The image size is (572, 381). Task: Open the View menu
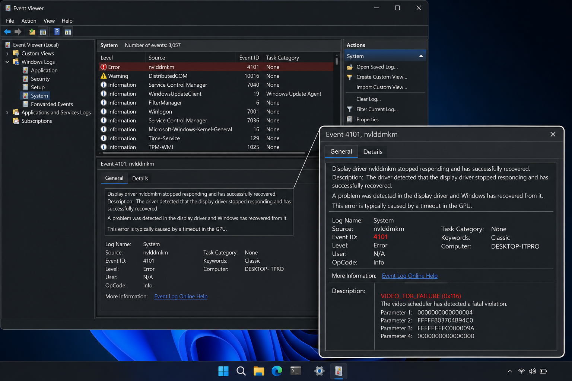[49, 21]
